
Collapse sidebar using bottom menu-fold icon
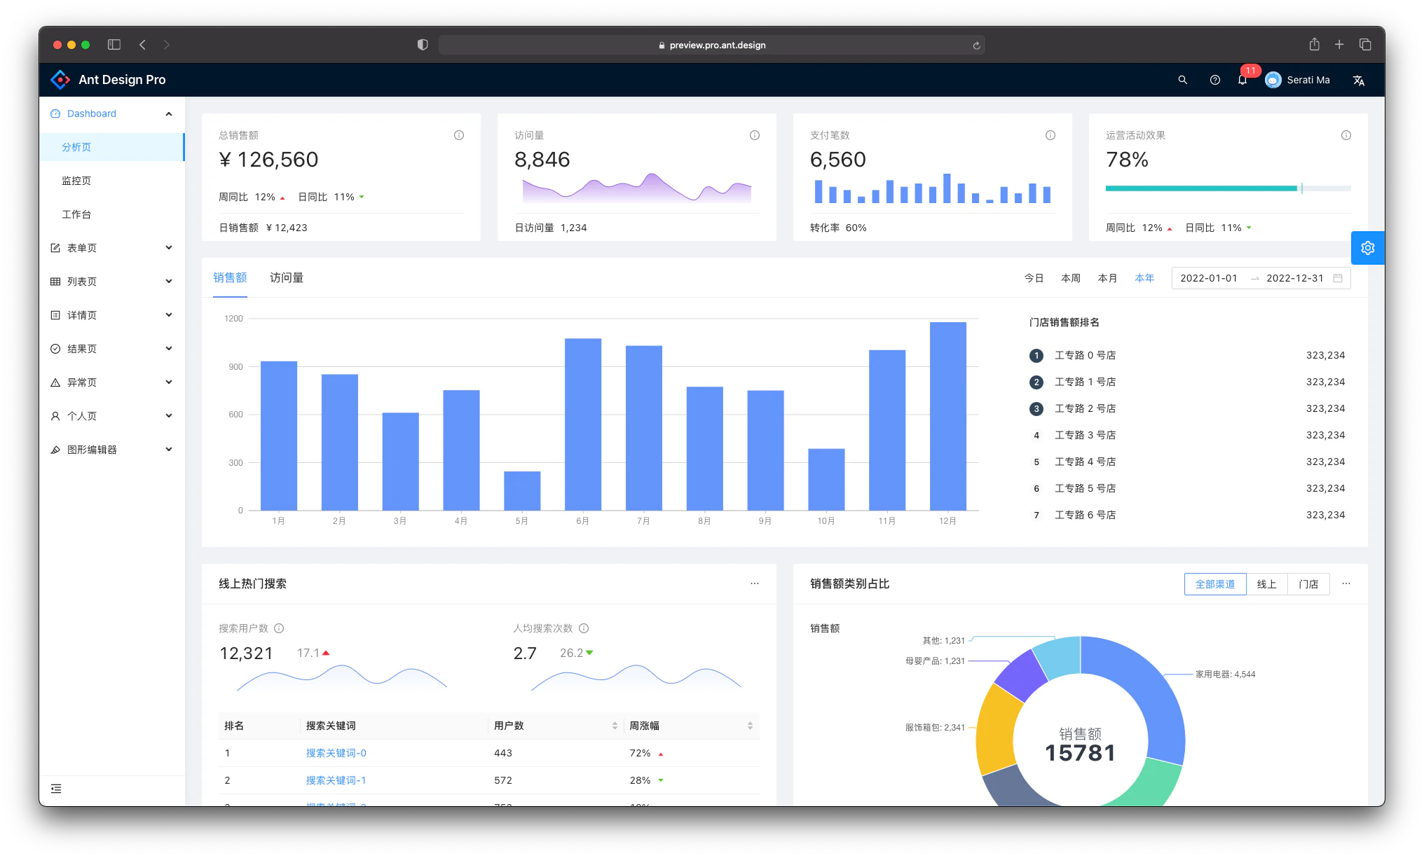(x=56, y=789)
